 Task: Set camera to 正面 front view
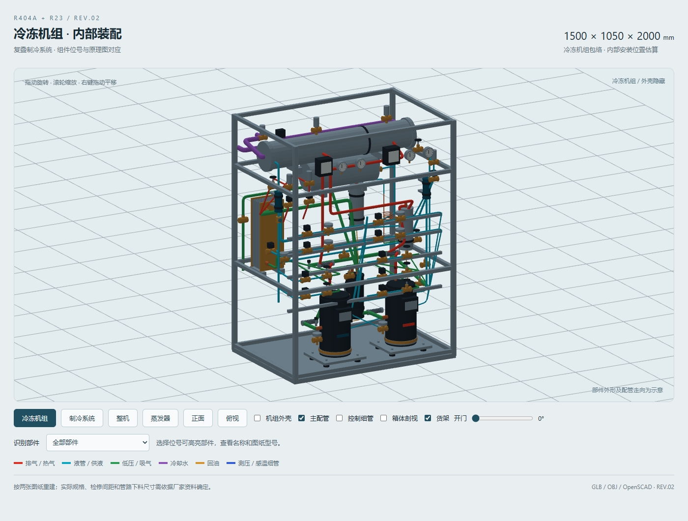pyautogui.click(x=198, y=418)
